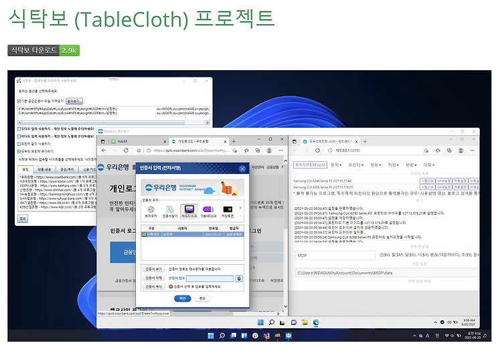Select 이동식디스크 certificate location icon
Screen dimensions: 502x355
(208, 212)
